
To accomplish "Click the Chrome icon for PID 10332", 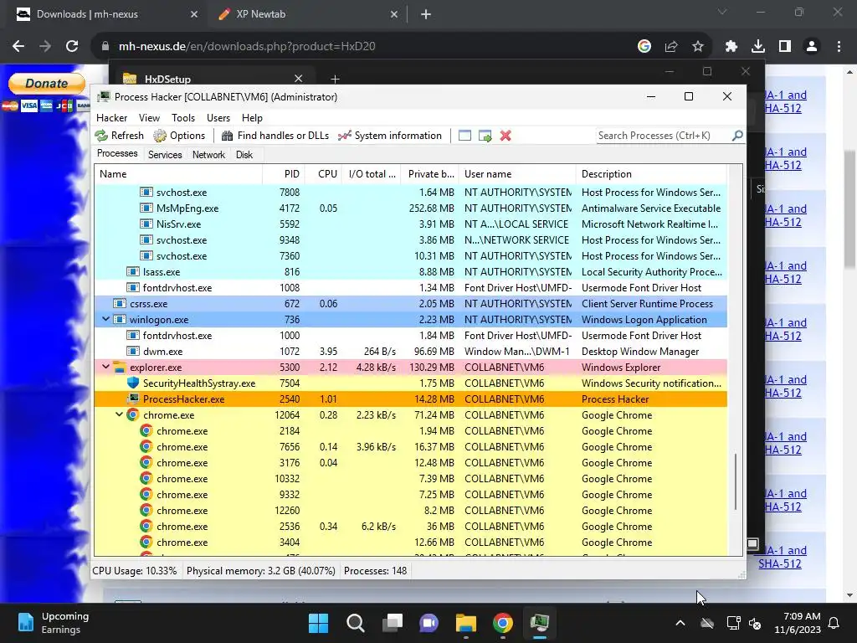I will pyautogui.click(x=146, y=478).
